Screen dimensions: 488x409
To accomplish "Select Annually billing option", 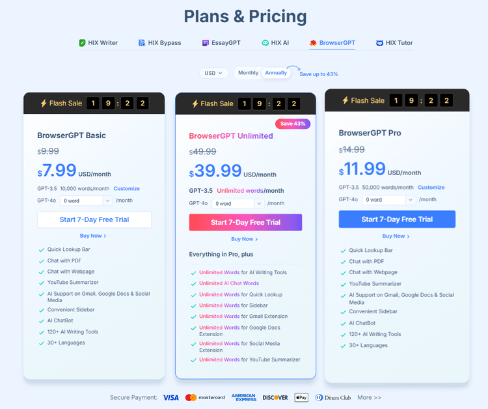I will point(276,73).
